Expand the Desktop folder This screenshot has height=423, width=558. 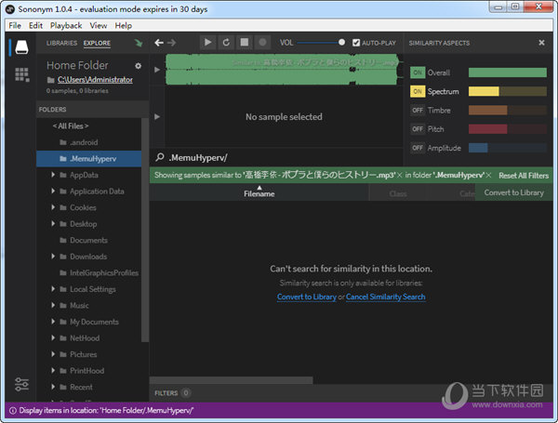pos(53,224)
